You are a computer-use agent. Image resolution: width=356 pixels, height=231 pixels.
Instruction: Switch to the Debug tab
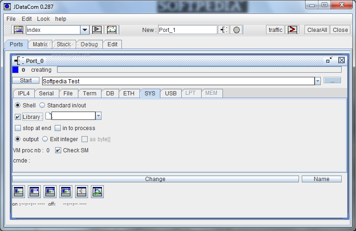point(89,44)
